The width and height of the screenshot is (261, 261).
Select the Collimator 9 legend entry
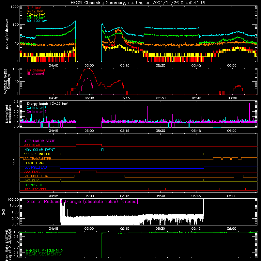point(37,112)
